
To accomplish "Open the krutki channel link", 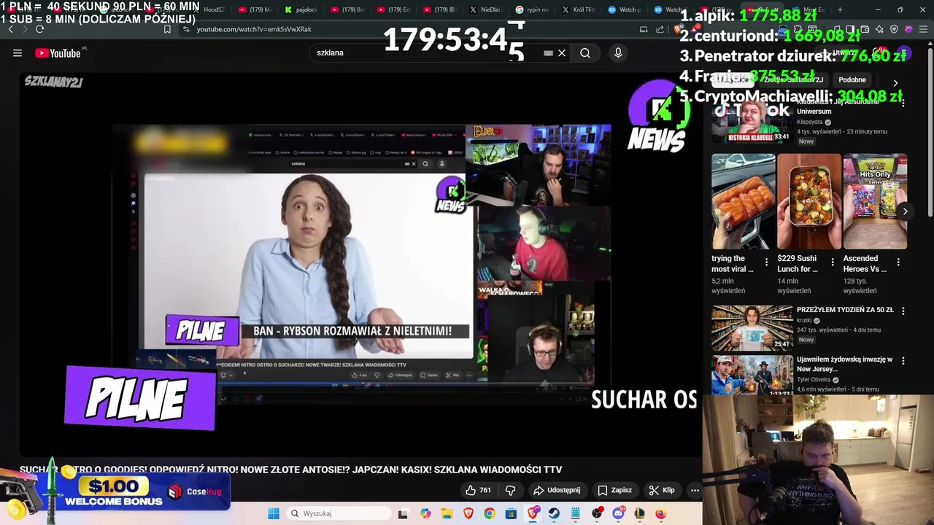I will (x=805, y=320).
